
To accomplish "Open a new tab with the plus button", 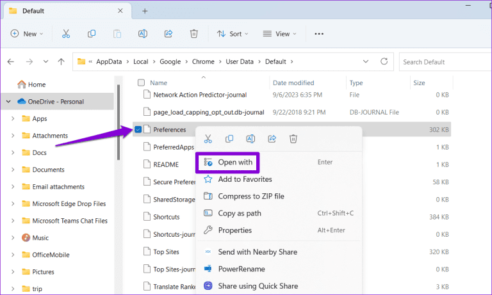I will [145, 11].
